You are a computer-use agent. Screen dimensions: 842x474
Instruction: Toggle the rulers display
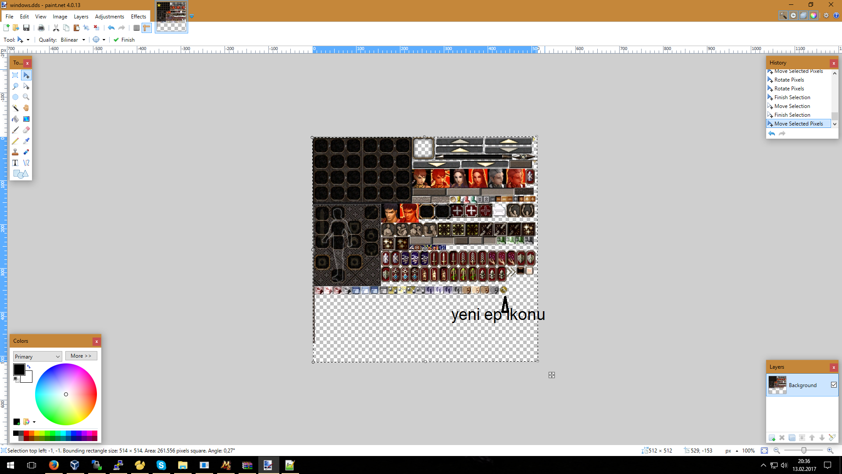click(146, 28)
